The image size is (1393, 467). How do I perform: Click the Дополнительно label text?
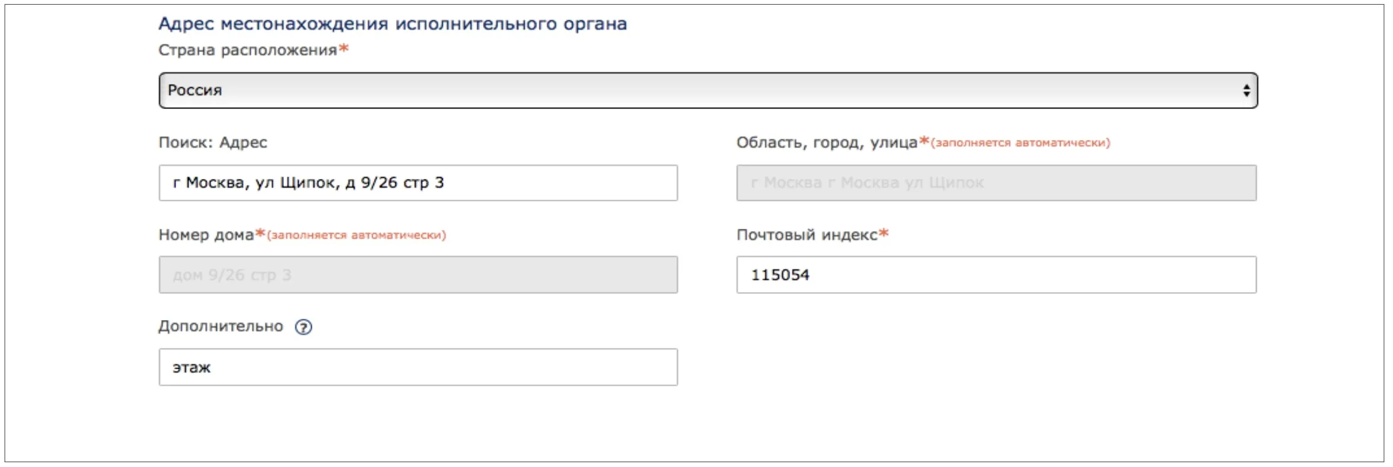221,327
